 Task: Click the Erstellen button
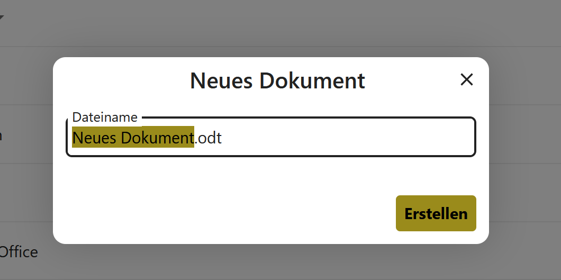click(x=436, y=213)
